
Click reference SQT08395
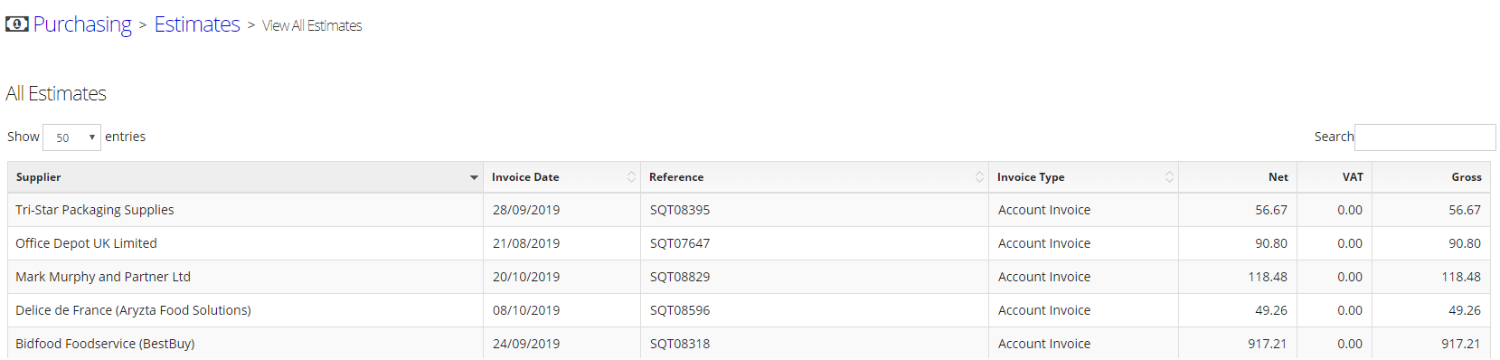point(680,210)
